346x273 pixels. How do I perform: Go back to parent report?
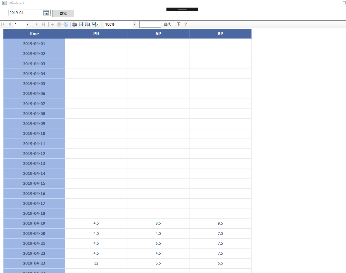(x=52, y=24)
